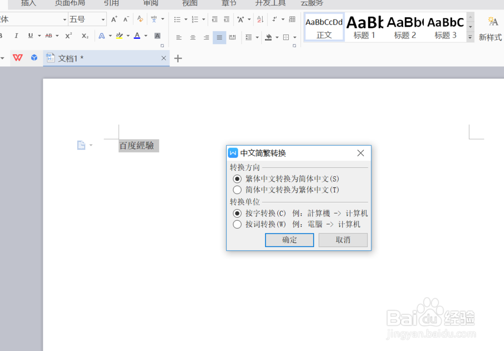Click the blue cube icon beside WPS logo
Viewport: 504px width, 351px height.
coord(34,57)
